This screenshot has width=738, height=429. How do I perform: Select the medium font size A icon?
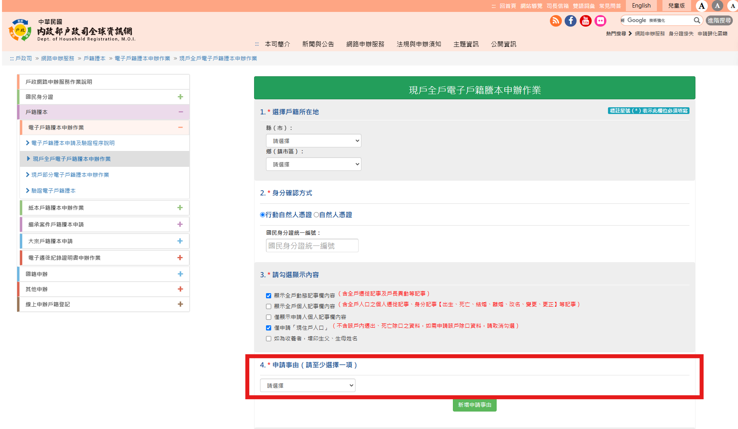coord(717,6)
